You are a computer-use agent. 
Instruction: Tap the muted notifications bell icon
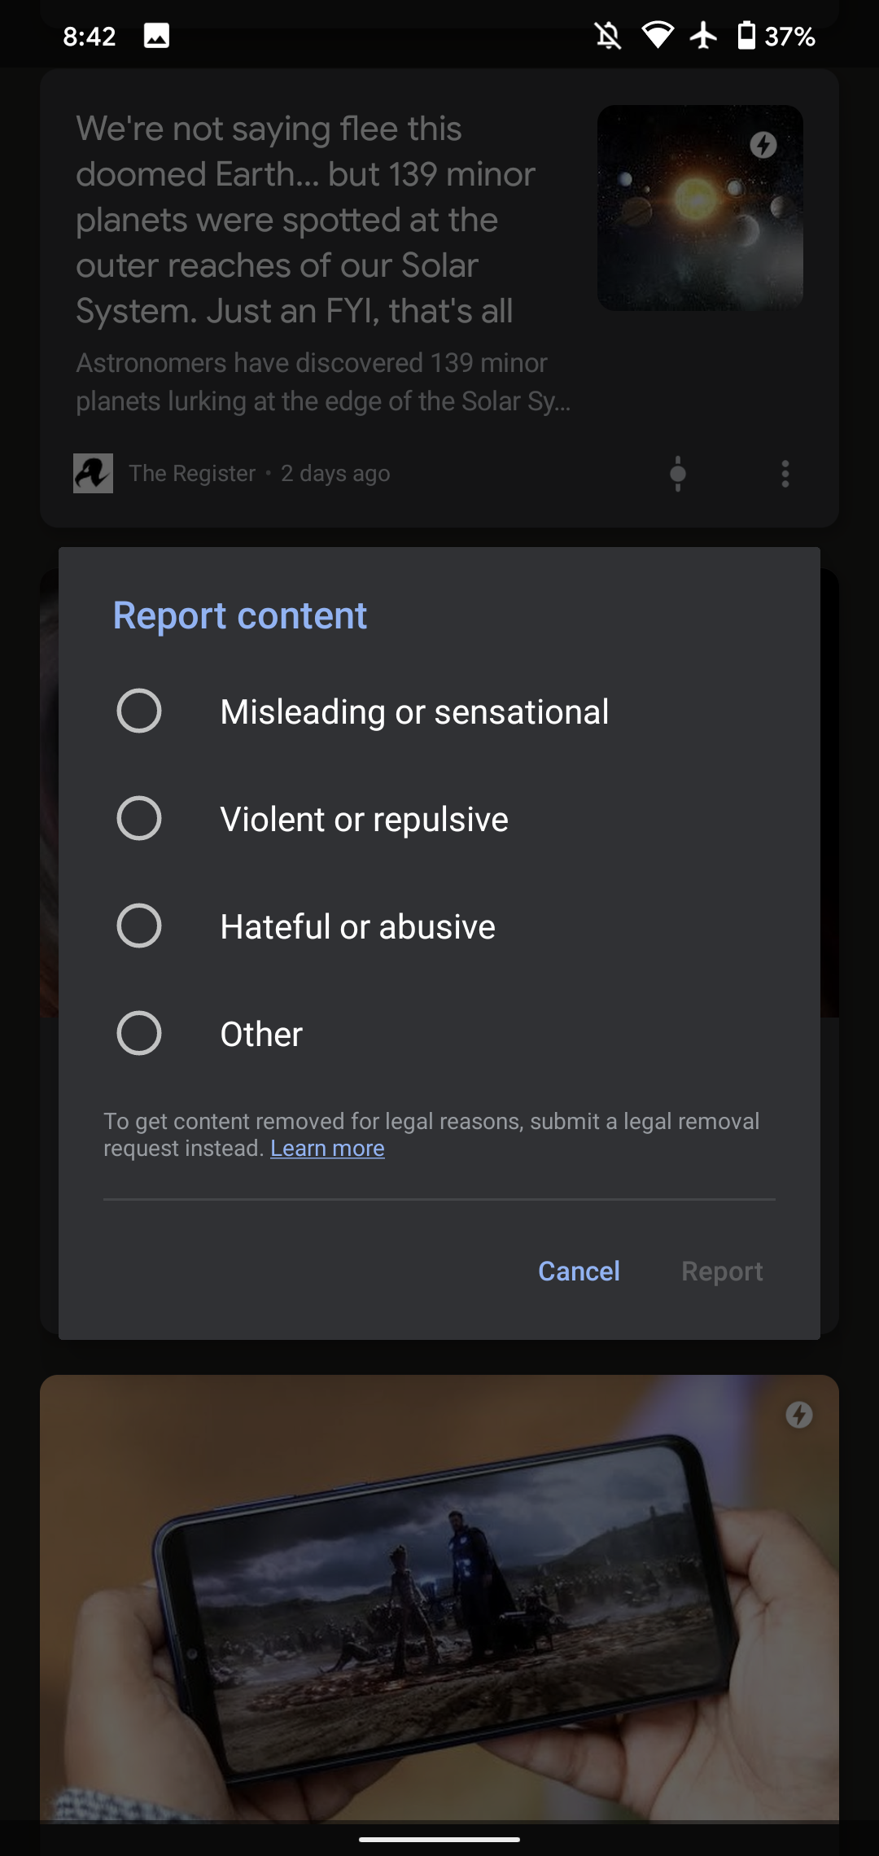click(609, 34)
